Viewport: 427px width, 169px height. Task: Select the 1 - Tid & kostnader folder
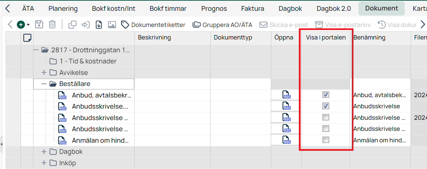pos(83,61)
